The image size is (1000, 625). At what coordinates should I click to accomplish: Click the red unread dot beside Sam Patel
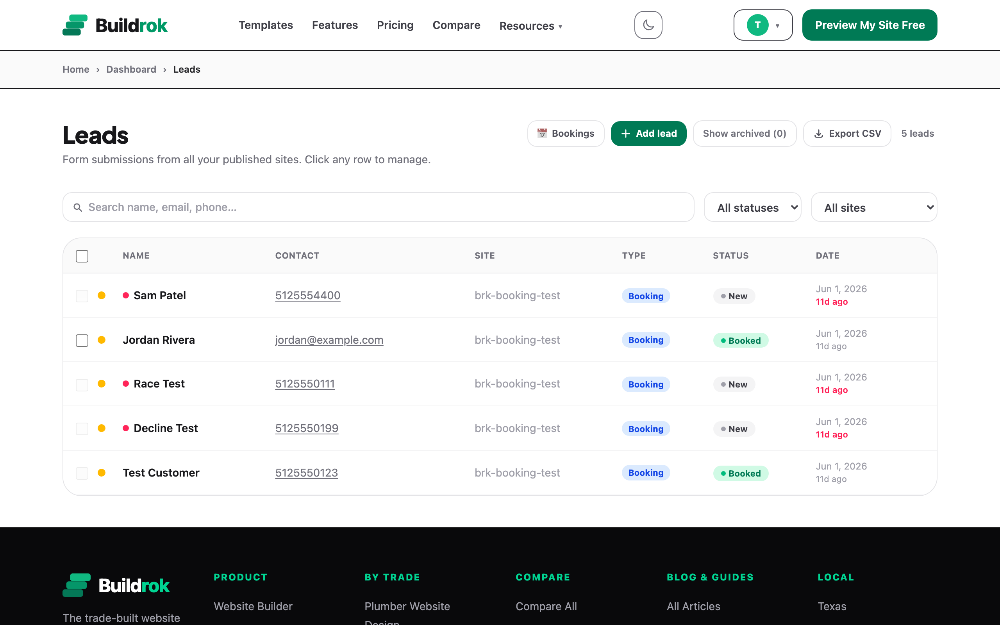click(126, 295)
